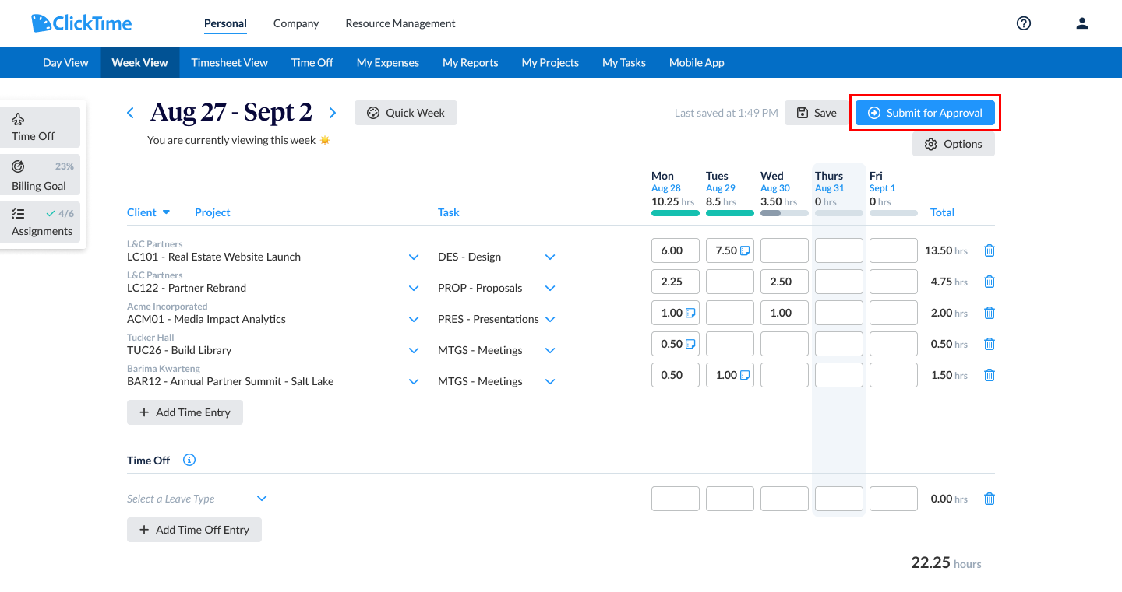
Task: Expand the Client sort dropdown
Action: point(166,212)
